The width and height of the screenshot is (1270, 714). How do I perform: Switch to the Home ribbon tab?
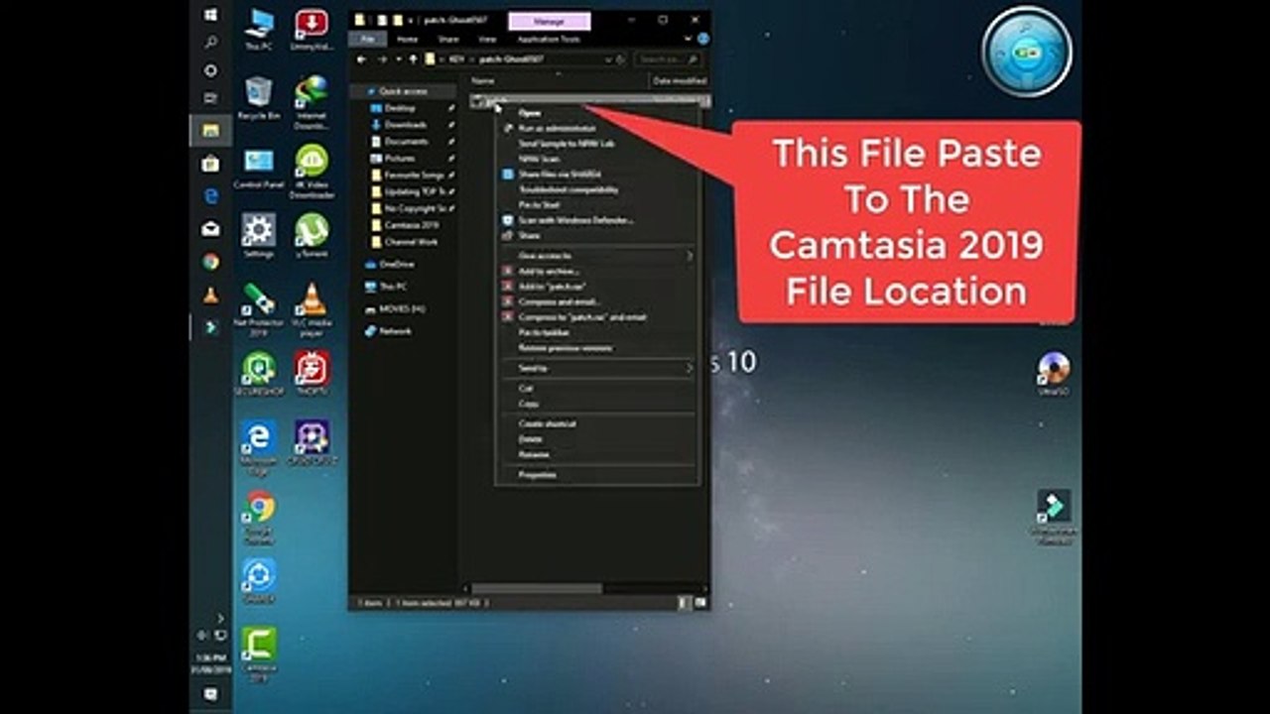[407, 39]
